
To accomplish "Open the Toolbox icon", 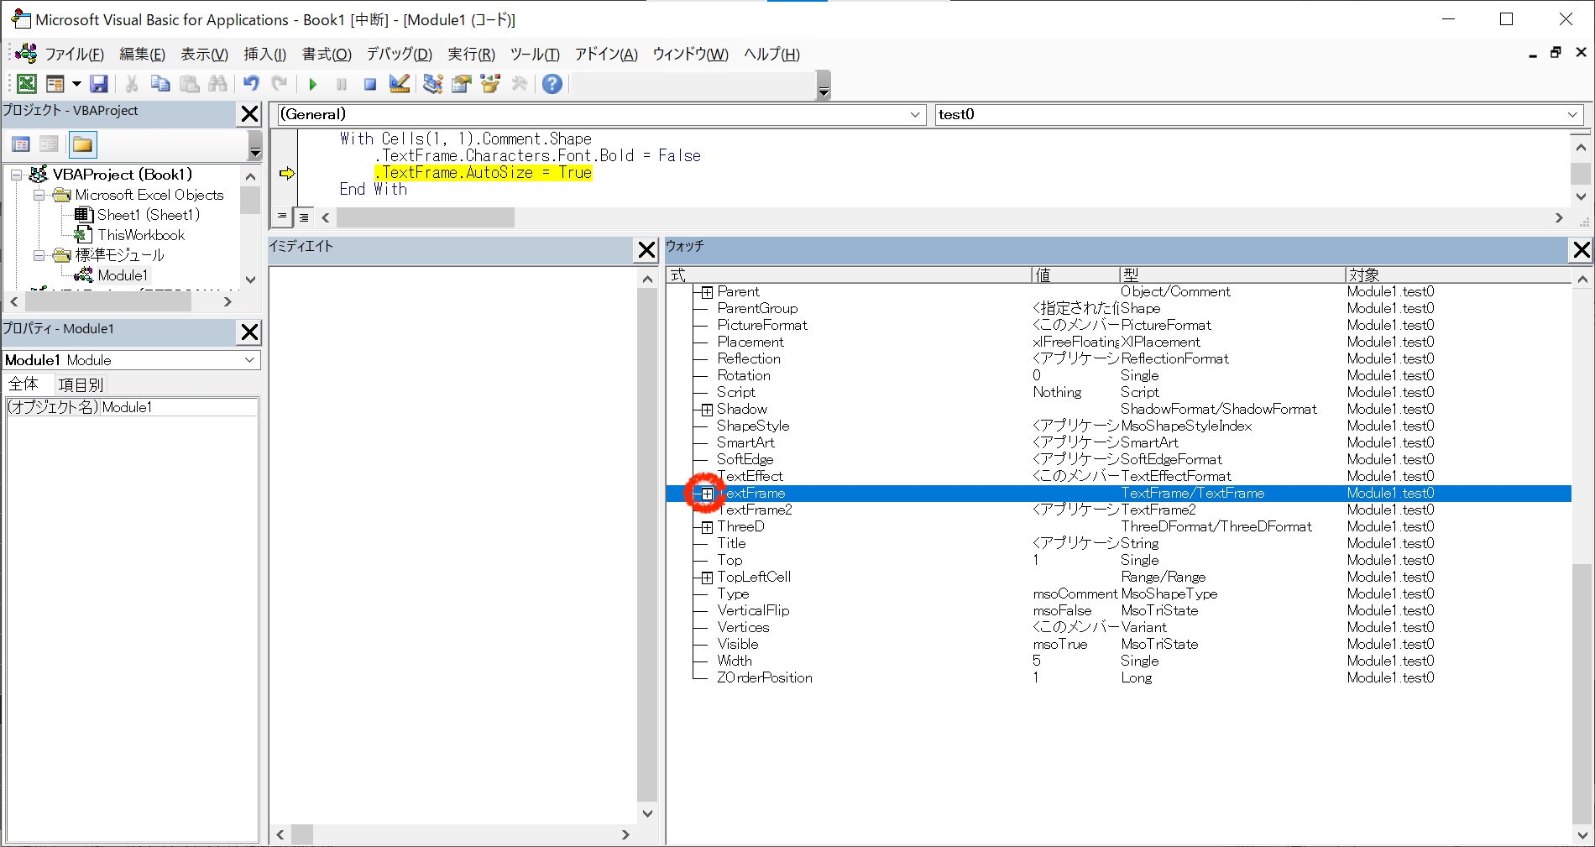I will pos(520,84).
